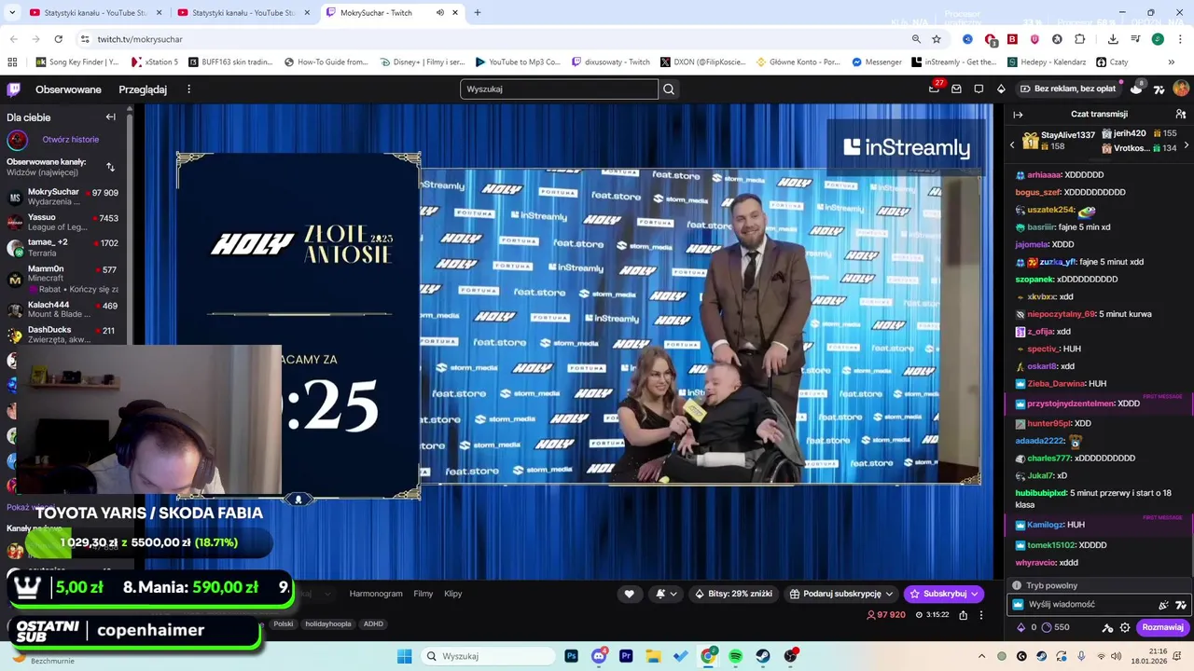Viewport: 1194px width, 671px height.
Task: Share the stream using the share icon
Action: (963, 615)
